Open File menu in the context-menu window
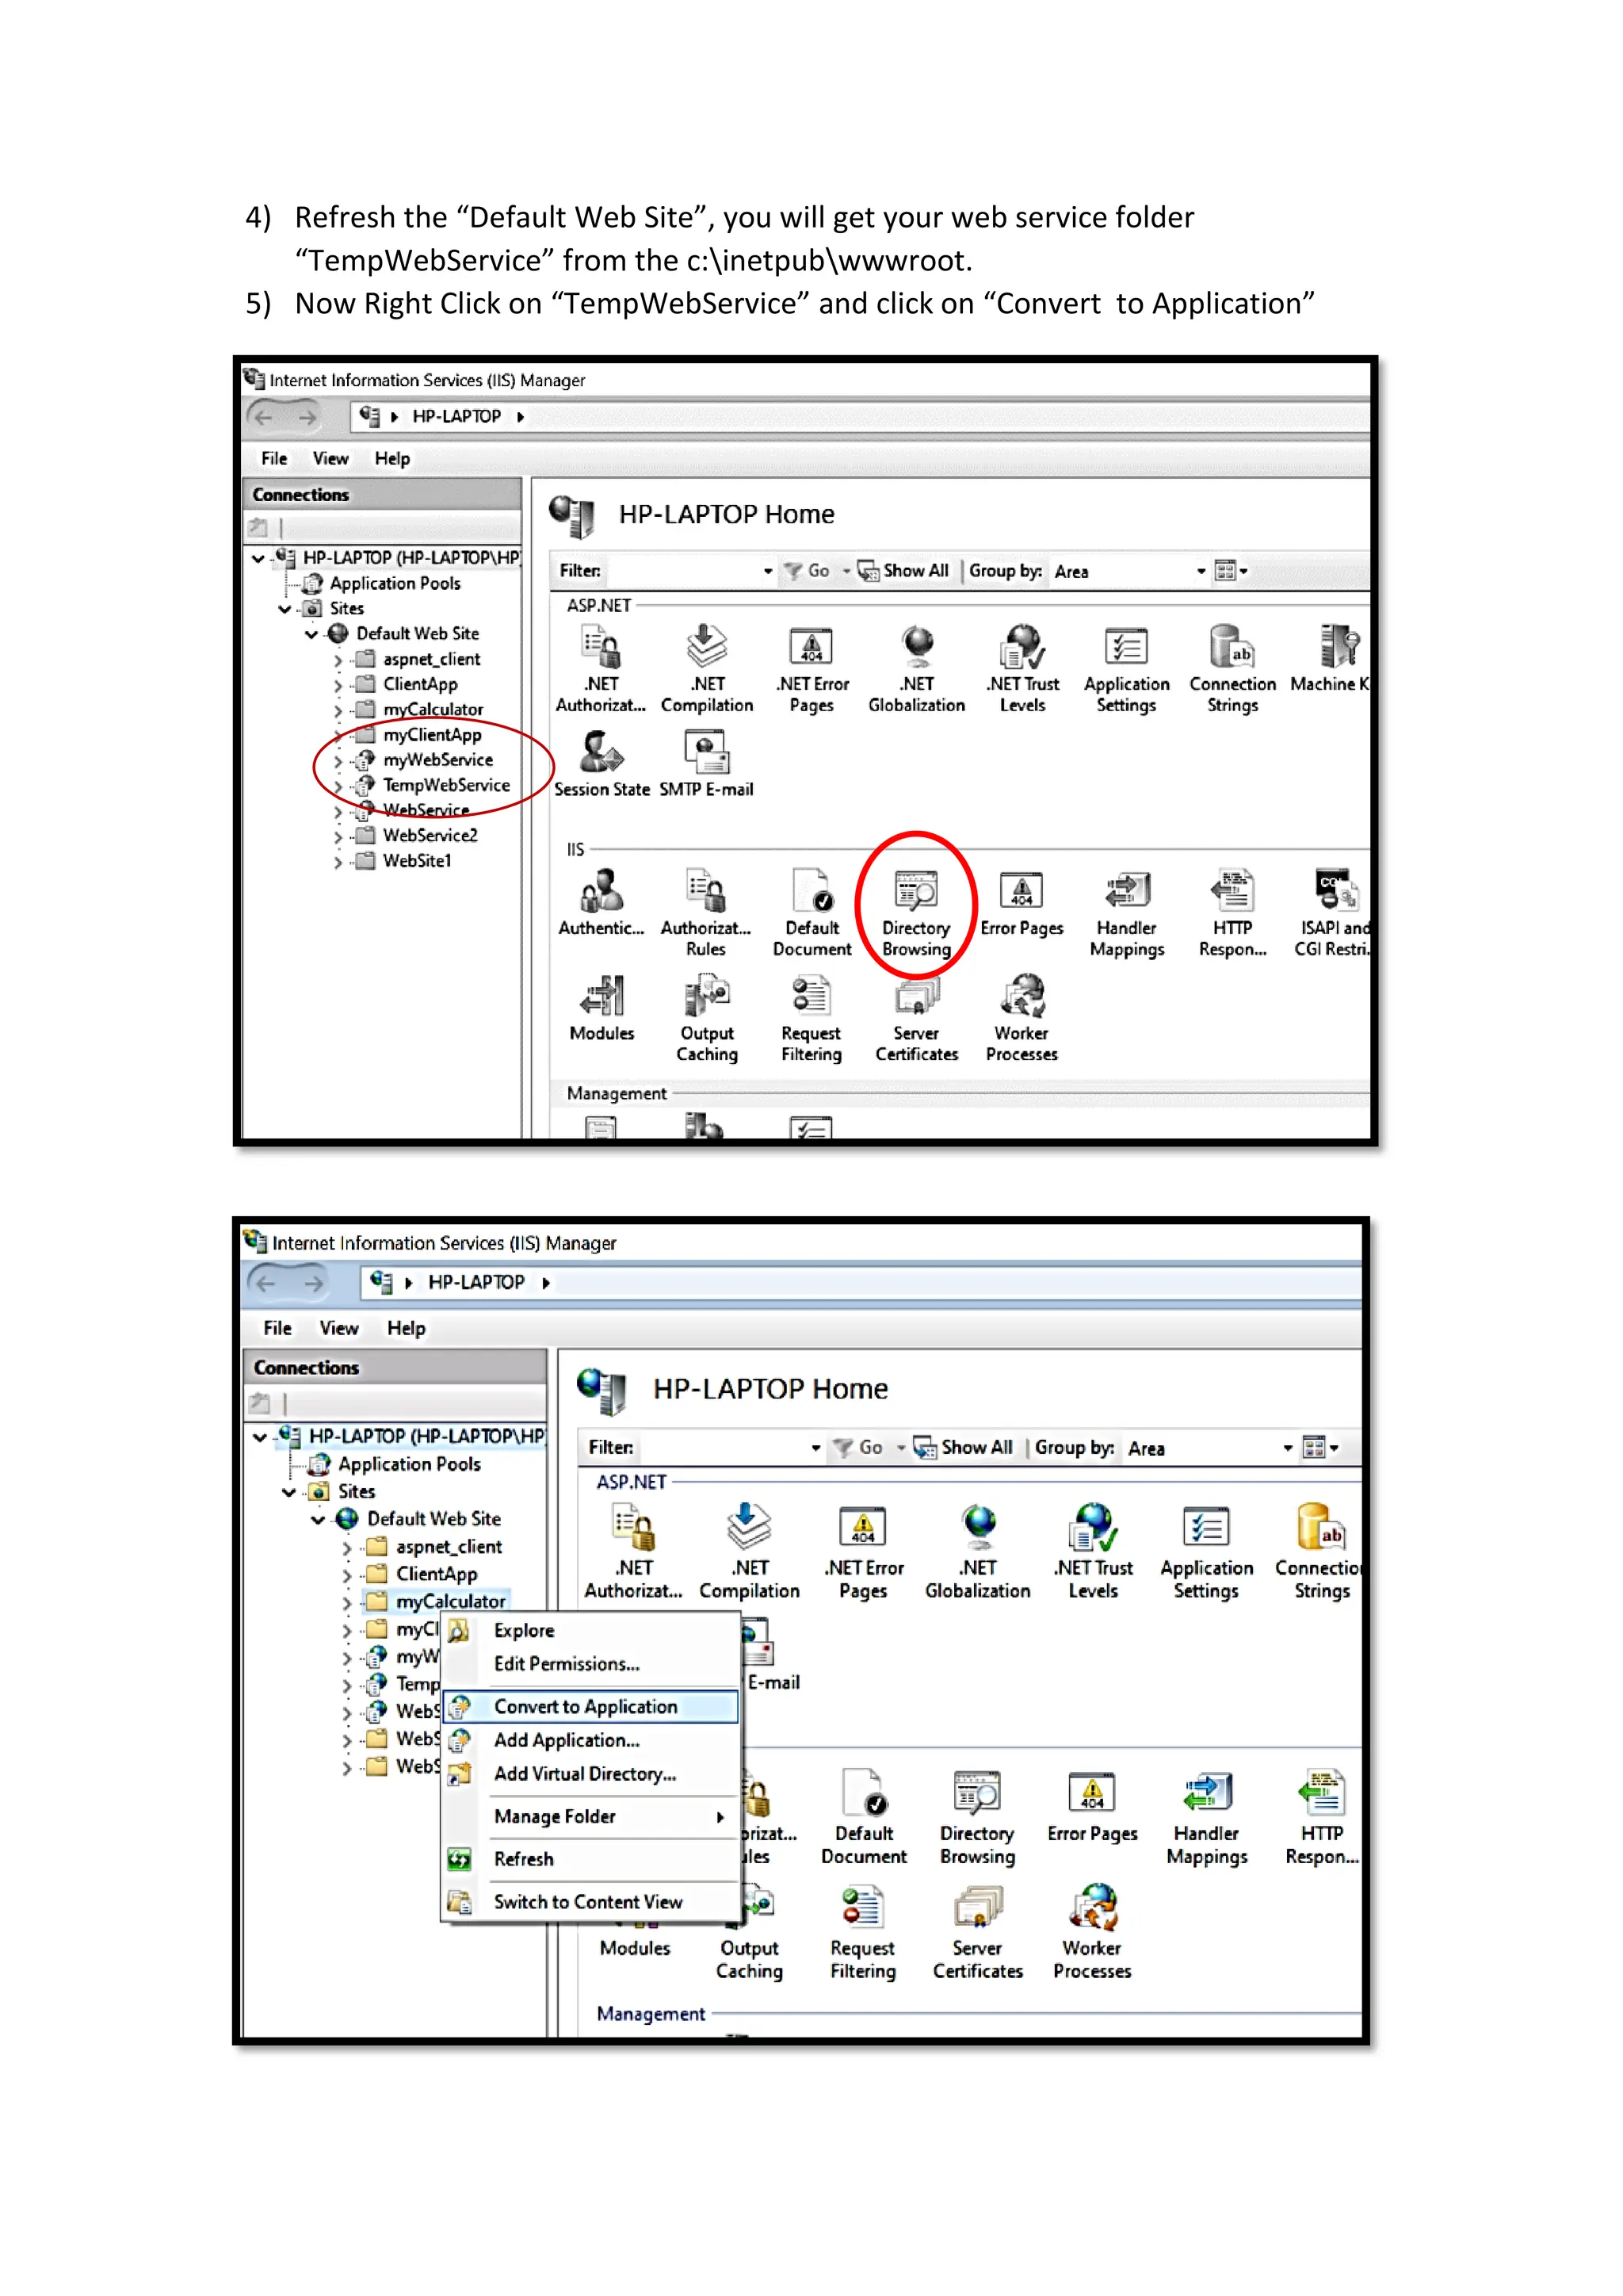The height and width of the screenshot is (2296, 1623). (x=277, y=1328)
